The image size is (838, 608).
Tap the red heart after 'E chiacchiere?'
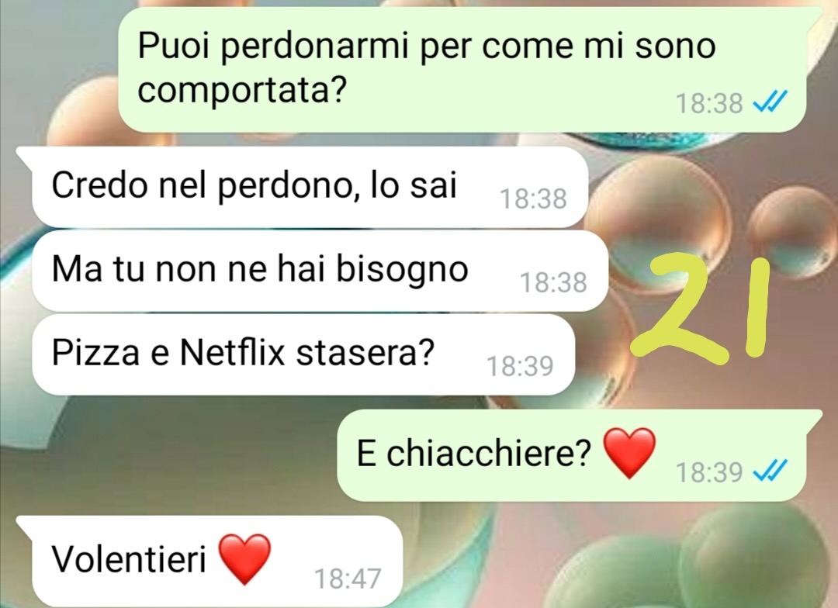click(x=629, y=453)
